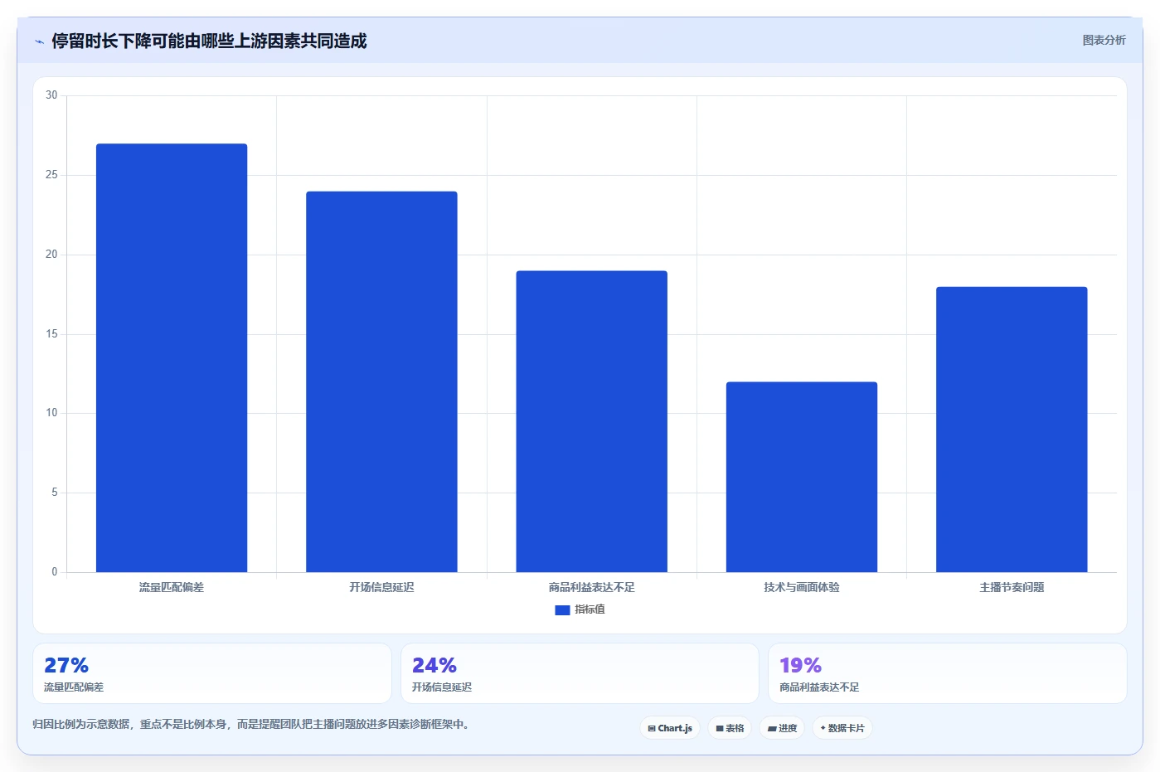
Task: Click the 主播节奏问题 x-axis label
Action: [1012, 587]
